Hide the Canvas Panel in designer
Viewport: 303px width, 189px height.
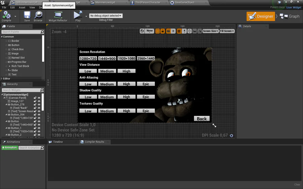(39, 98)
